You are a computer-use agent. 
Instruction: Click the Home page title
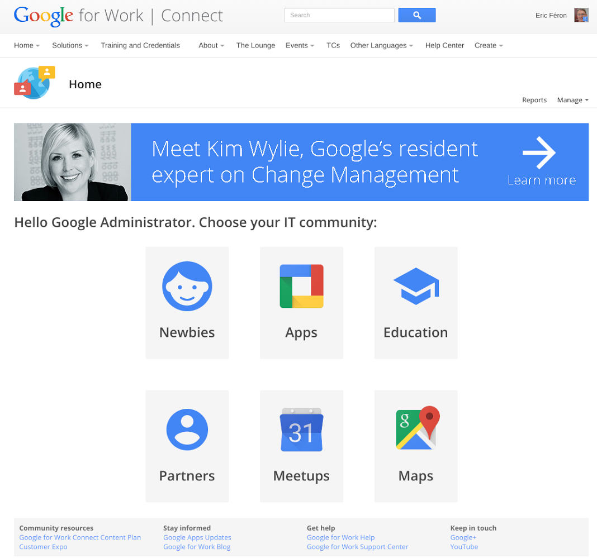pos(86,84)
